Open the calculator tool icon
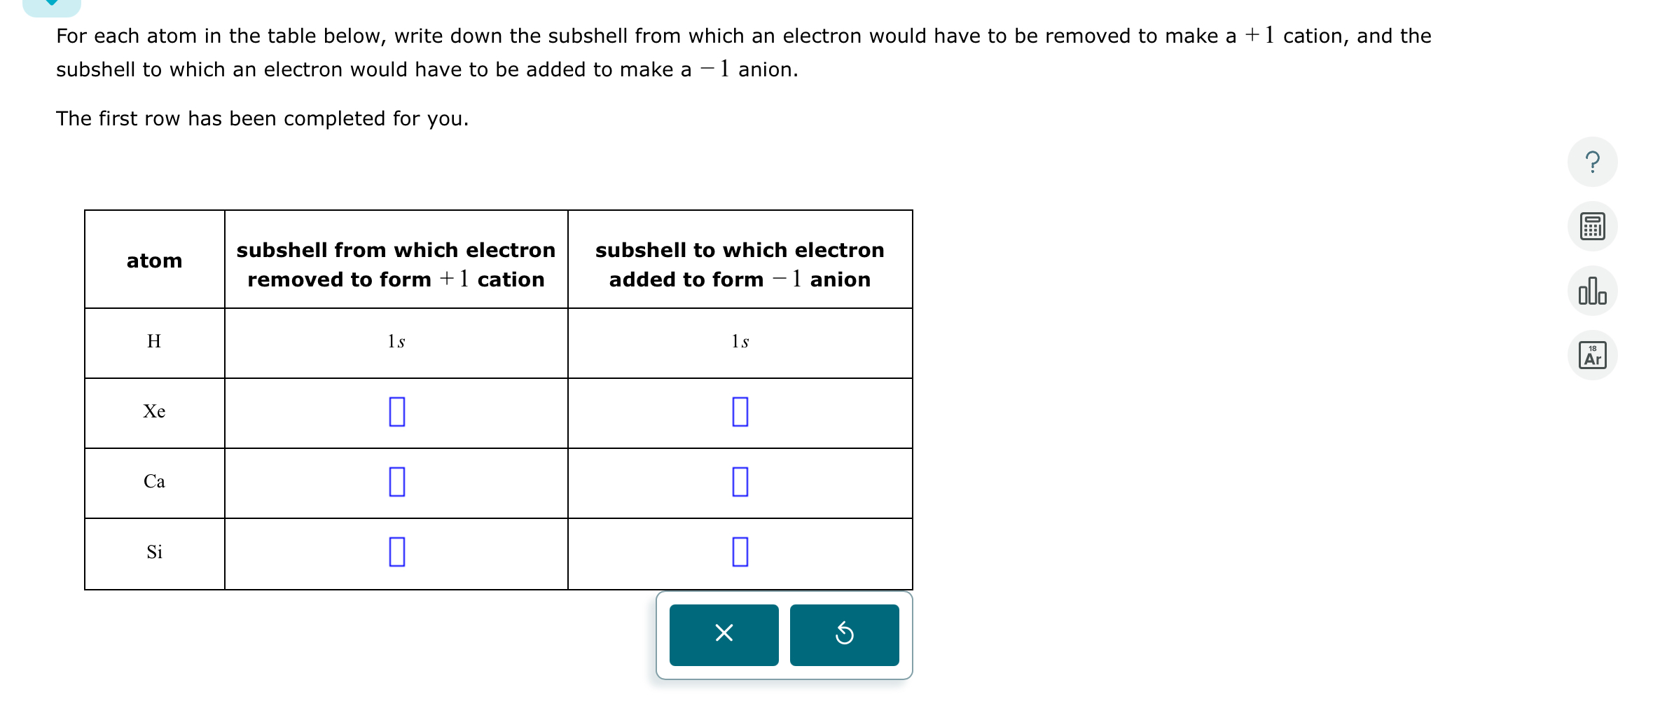Viewport: 1653px width, 720px height. click(x=1593, y=226)
